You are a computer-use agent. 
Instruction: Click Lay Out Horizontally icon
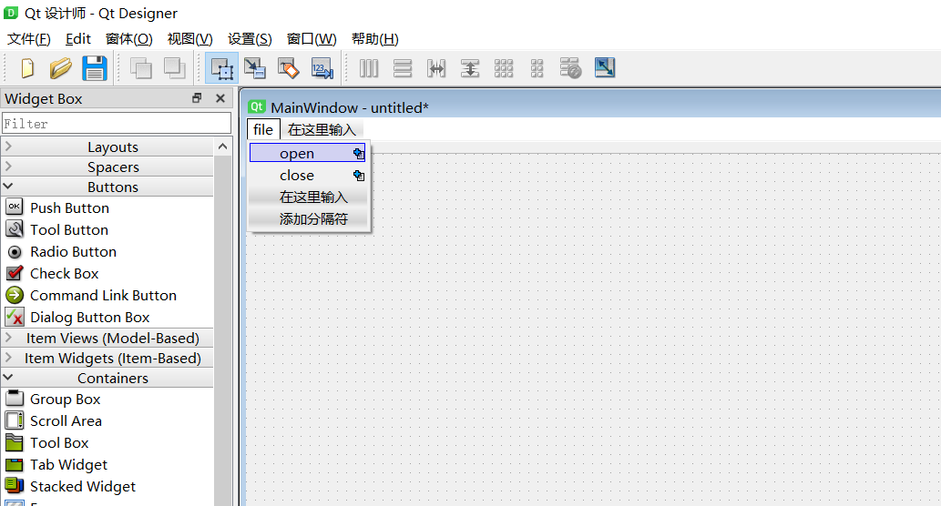pyautogui.click(x=369, y=68)
